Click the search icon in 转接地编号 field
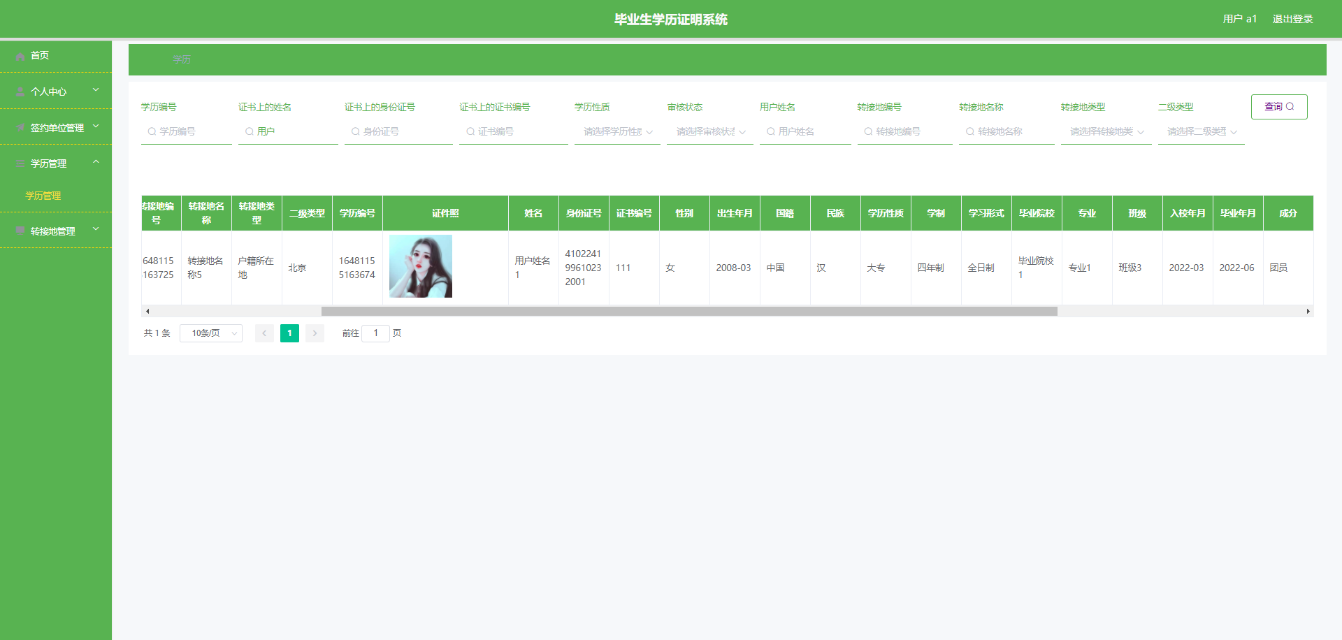1342x640 pixels. [x=868, y=131]
